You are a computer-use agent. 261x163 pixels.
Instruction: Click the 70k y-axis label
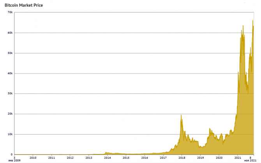[10, 12]
